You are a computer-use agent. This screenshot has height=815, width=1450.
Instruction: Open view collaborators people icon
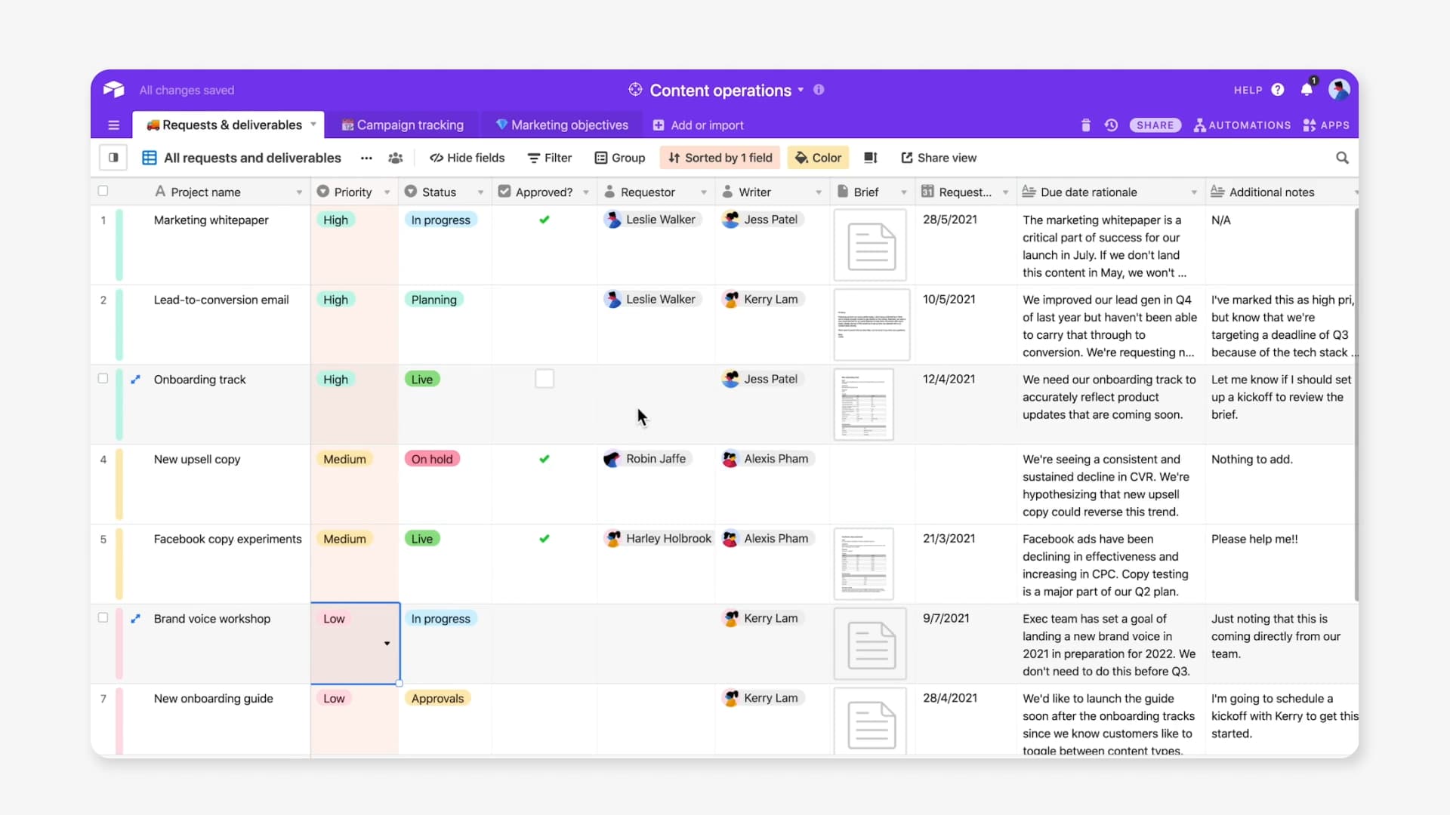click(x=395, y=158)
